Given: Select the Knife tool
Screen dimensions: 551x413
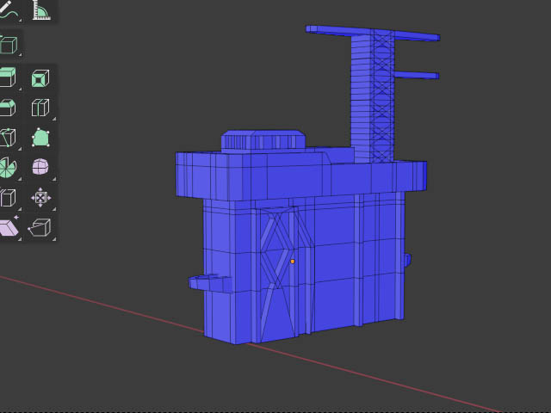Looking at the screenshot, I should [8, 138].
